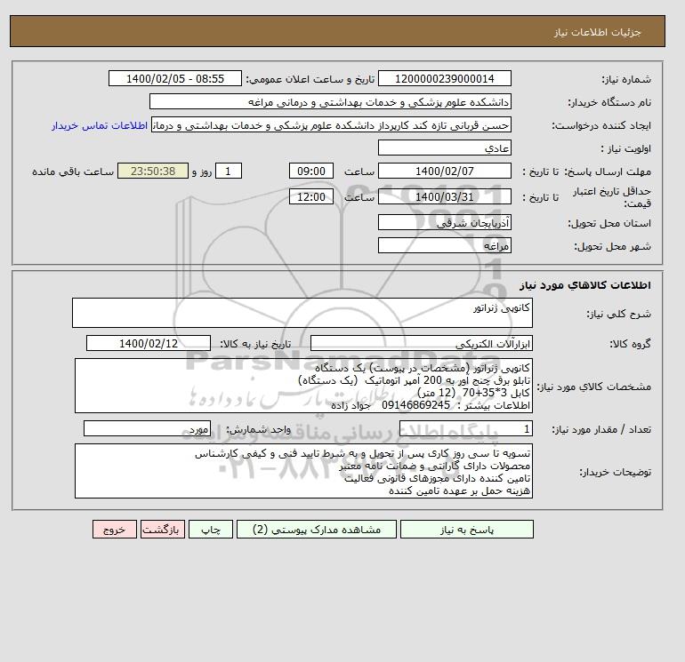This screenshot has height=662, width=685.
Task: Click the استان محل تحویل label
Action: pos(609,223)
